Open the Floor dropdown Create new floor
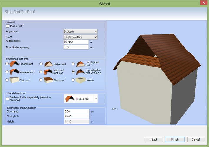209x147 pixels. coord(80,37)
